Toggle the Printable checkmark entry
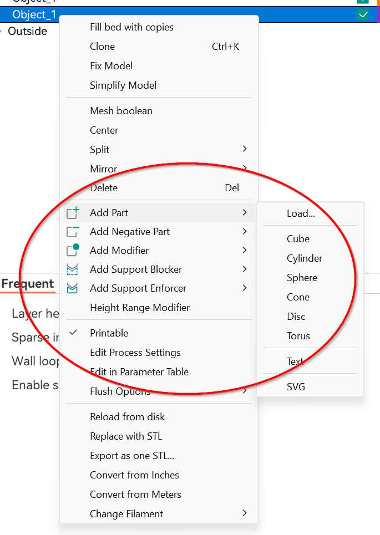Viewport: 380px width, 535px height. coord(159,333)
